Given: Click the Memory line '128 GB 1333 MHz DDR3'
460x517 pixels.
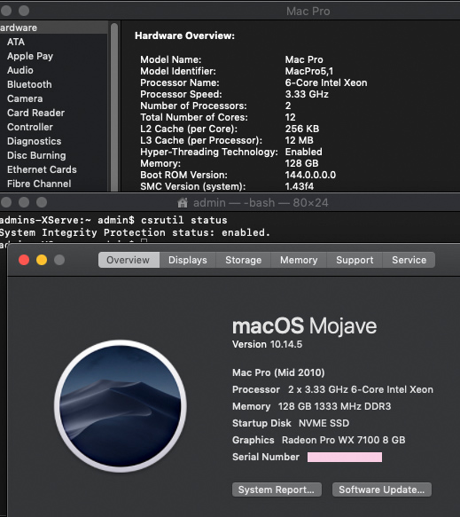Looking at the screenshot, I should click(x=334, y=406).
